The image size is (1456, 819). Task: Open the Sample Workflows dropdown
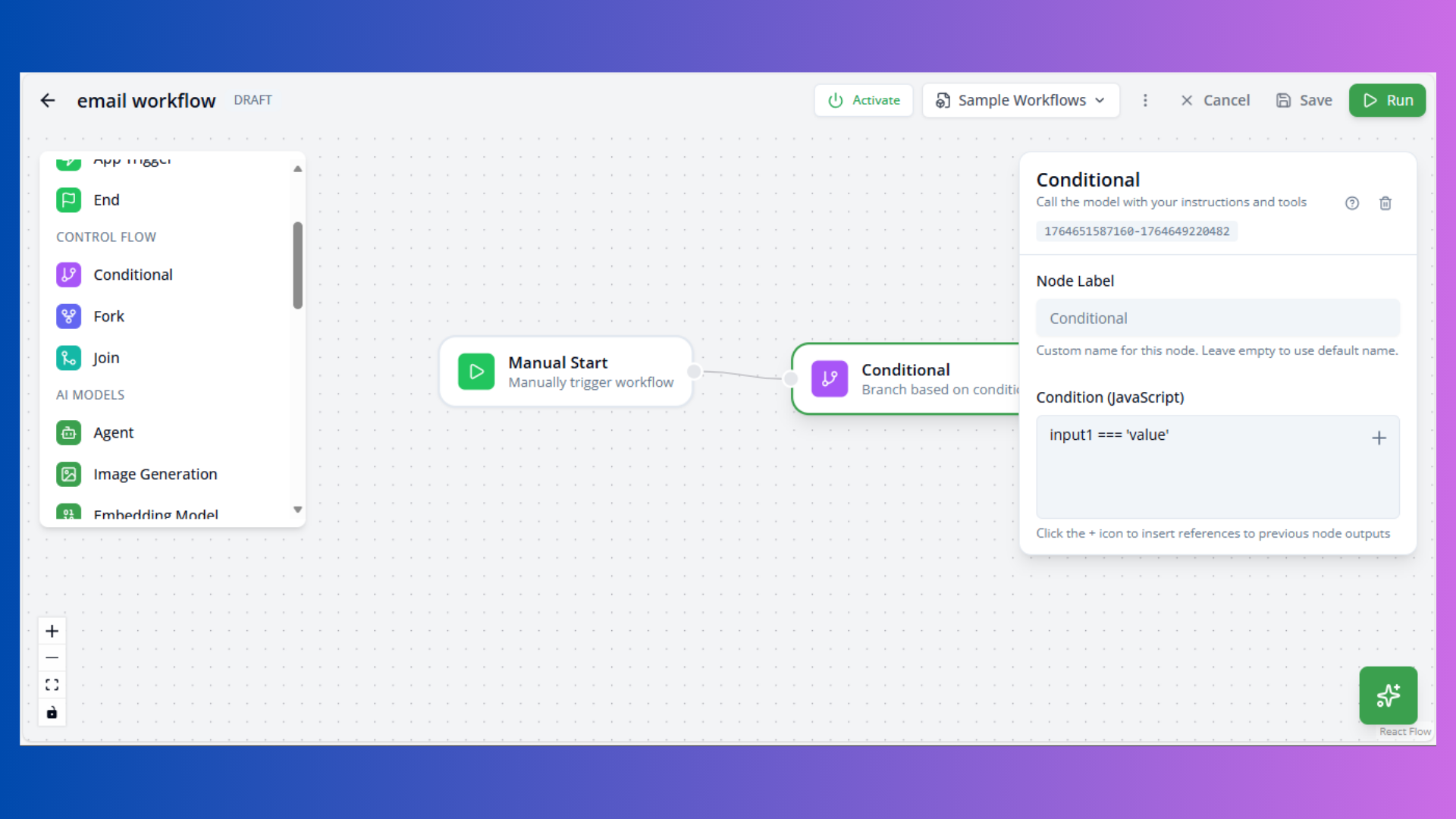click(x=1020, y=100)
